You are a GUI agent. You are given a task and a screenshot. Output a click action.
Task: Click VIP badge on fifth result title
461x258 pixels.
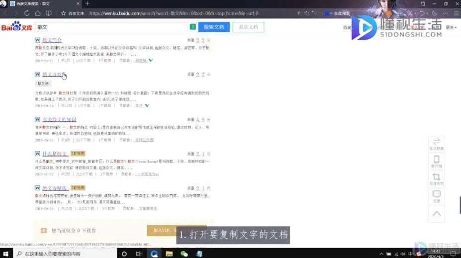tap(78, 188)
